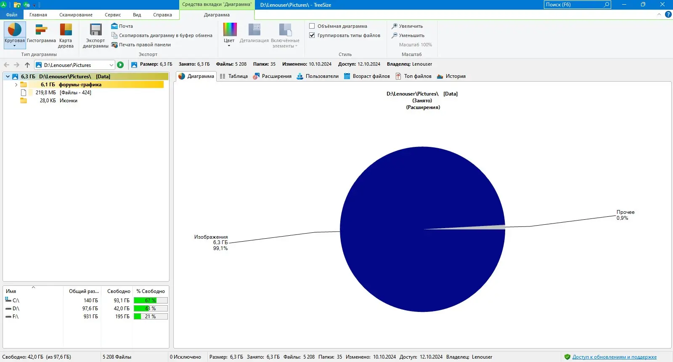Sort by Общий раз... column header

(x=82, y=291)
